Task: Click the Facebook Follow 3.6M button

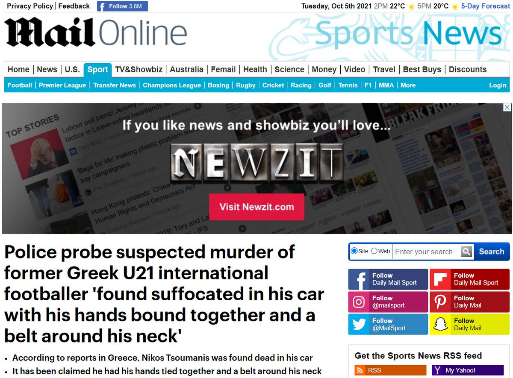Action: [122, 6]
